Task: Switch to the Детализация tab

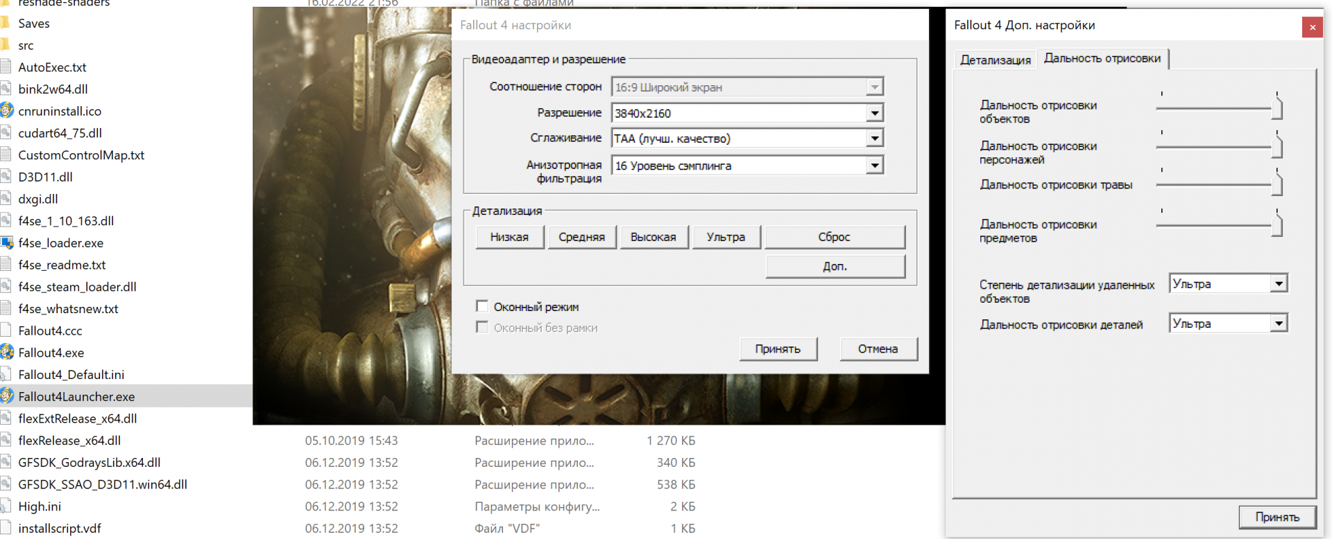Action: tap(995, 60)
